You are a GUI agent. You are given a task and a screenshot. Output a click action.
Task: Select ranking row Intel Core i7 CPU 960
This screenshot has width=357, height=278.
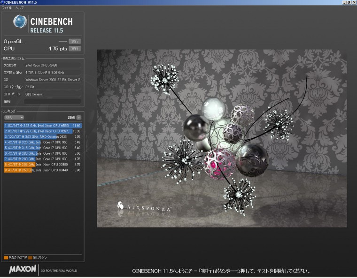tap(43, 143)
